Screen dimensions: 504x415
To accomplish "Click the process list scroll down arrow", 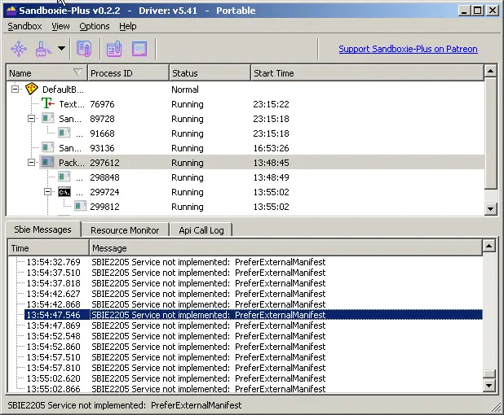I will click(490, 209).
